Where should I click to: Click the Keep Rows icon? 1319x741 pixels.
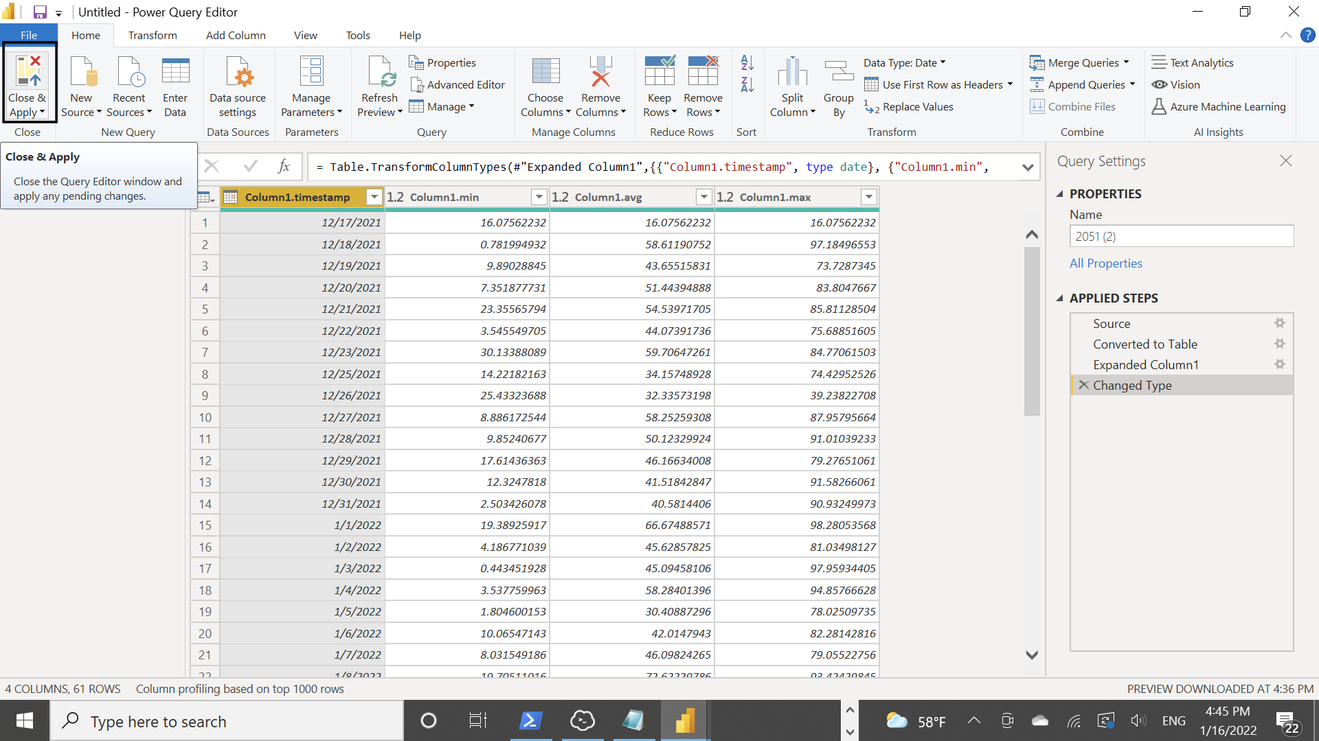coord(659,71)
